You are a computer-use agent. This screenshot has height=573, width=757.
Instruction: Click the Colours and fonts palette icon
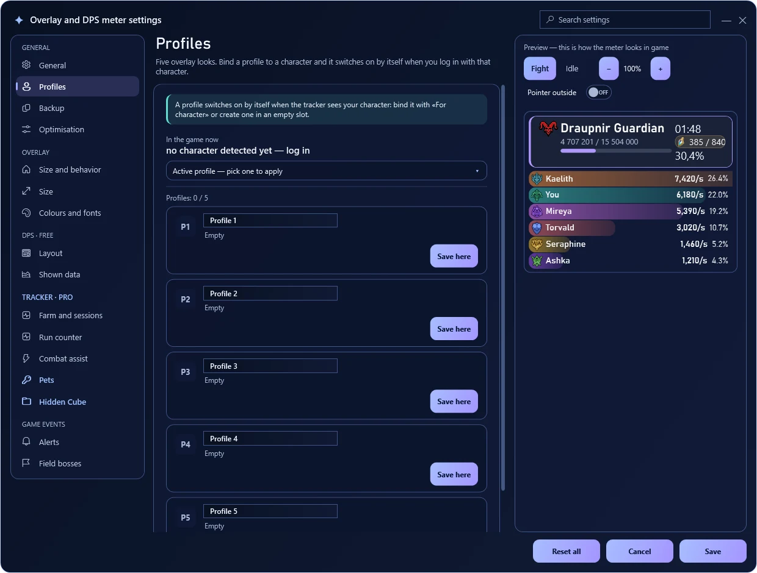(26, 213)
